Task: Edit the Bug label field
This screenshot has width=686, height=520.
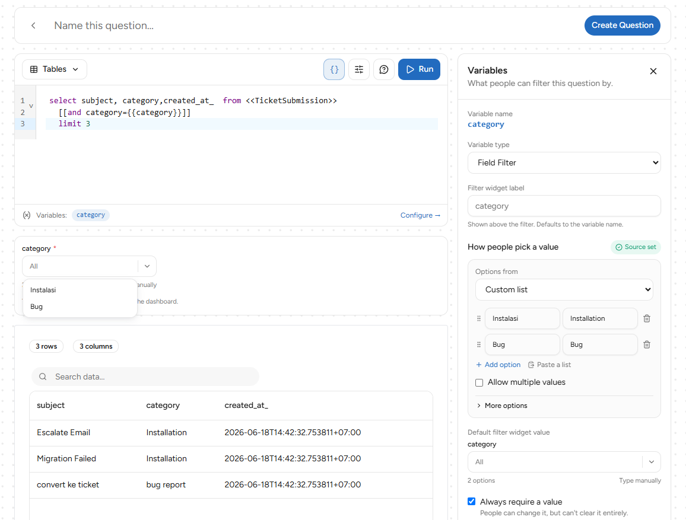Action: [600, 344]
